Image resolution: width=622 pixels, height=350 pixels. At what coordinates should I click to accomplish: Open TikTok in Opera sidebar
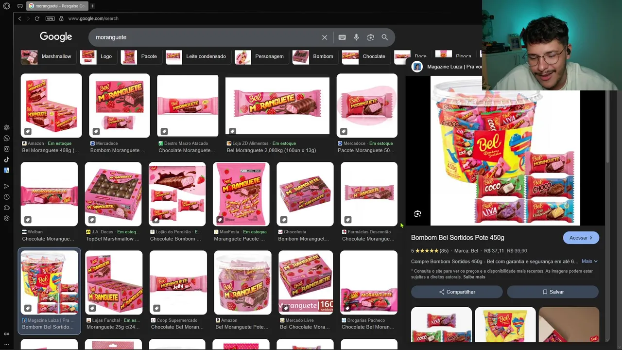tap(7, 159)
